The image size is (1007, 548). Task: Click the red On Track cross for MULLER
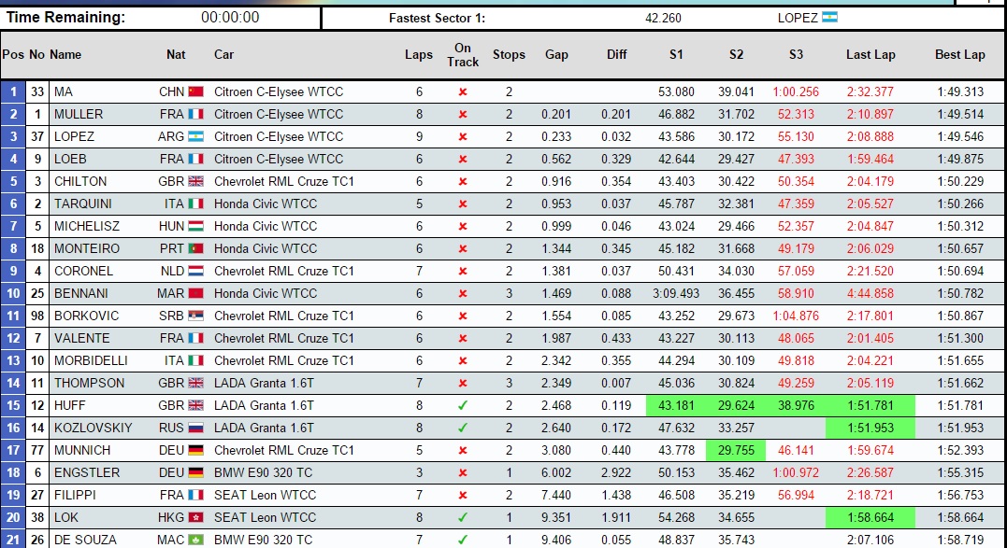(x=462, y=114)
